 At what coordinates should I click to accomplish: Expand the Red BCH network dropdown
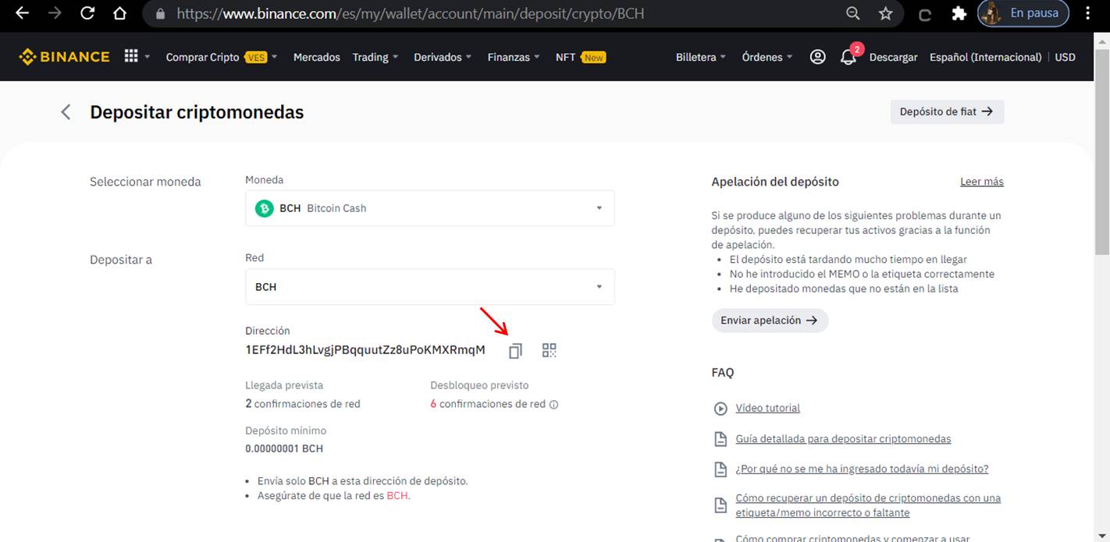click(x=430, y=287)
